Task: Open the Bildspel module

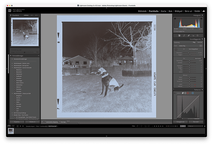Action: click(178, 11)
